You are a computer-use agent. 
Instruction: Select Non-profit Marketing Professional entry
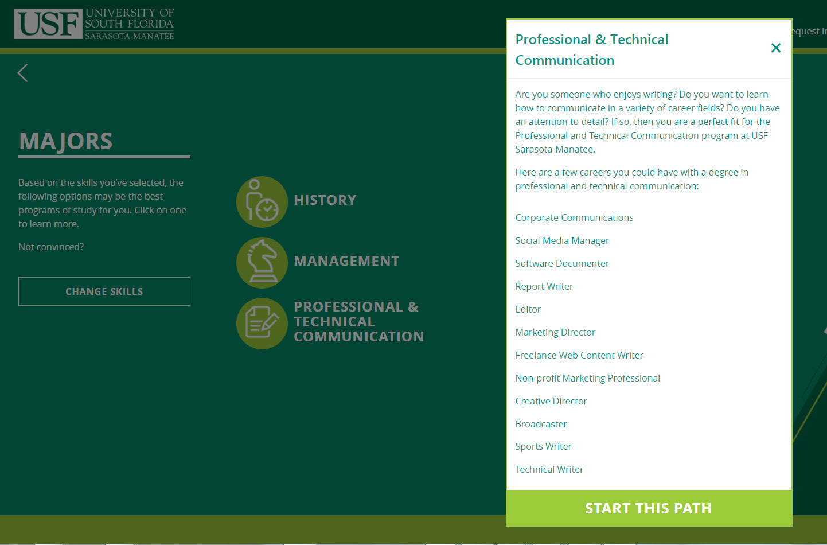(x=588, y=378)
